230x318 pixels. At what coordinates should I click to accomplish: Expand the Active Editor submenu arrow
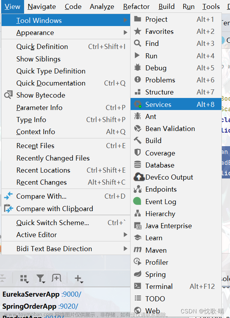(x=125, y=234)
